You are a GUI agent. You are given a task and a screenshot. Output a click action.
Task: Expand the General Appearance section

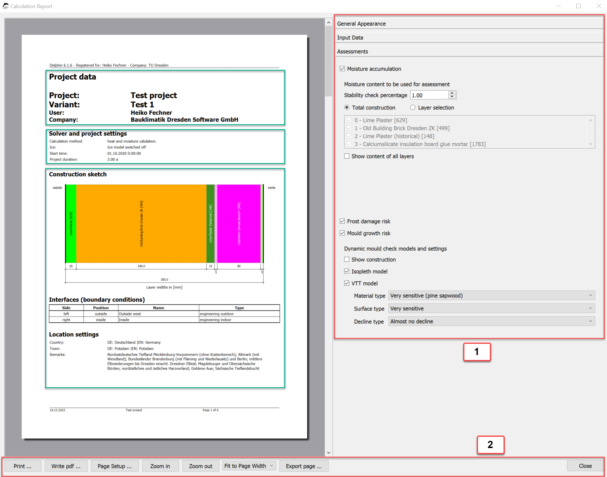coord(469,23)
